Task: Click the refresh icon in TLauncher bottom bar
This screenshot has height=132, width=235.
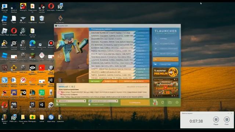Action: click(x=162, y=103)
